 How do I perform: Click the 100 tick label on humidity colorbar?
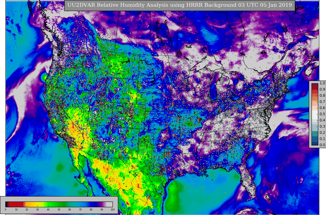pos(113,210)
